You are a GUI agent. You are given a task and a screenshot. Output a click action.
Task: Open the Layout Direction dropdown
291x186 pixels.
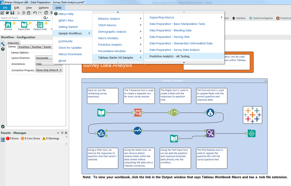[x=44, y=58]
